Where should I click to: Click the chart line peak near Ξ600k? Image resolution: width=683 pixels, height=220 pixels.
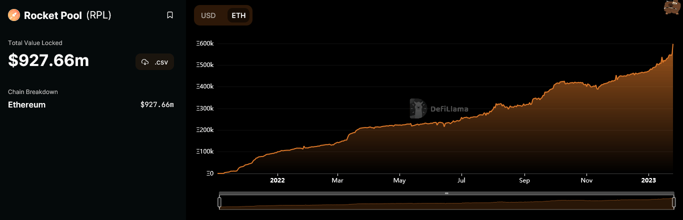(673, 44)
